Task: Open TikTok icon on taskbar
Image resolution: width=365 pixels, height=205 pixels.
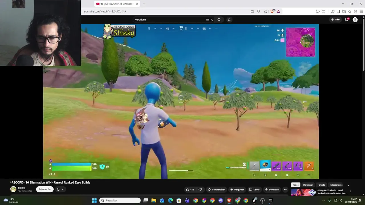Action: point(254,200)
